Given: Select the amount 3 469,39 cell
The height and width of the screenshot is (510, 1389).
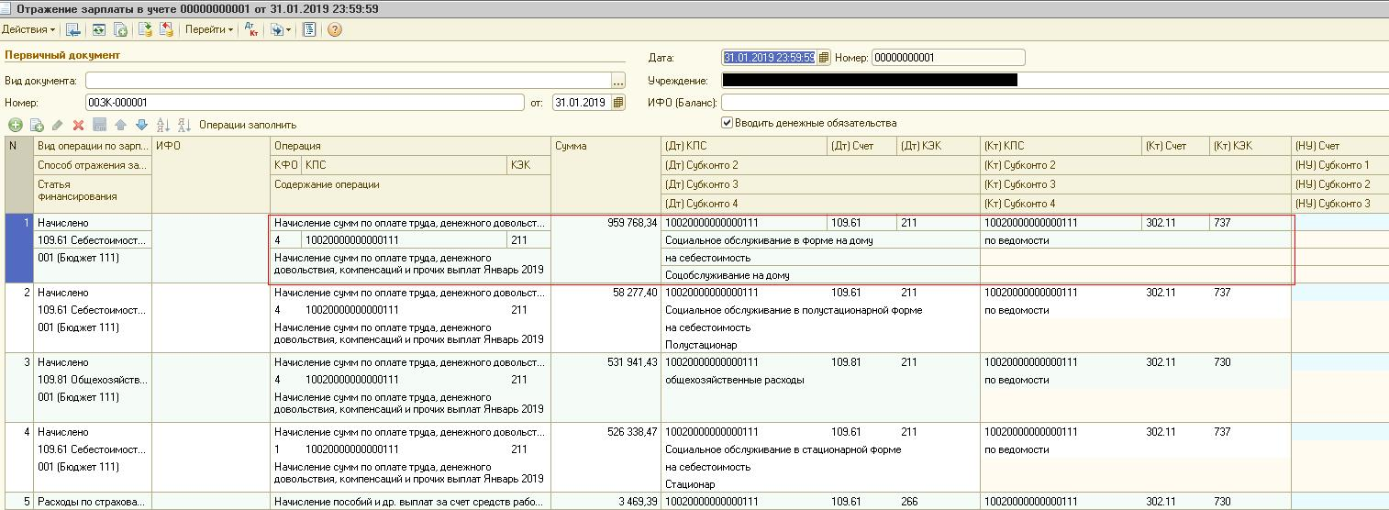Looking at the screenshot, I should 606,502.
